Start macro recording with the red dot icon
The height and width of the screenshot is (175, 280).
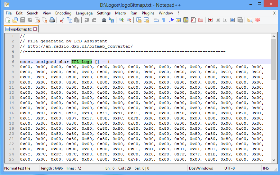210,20
